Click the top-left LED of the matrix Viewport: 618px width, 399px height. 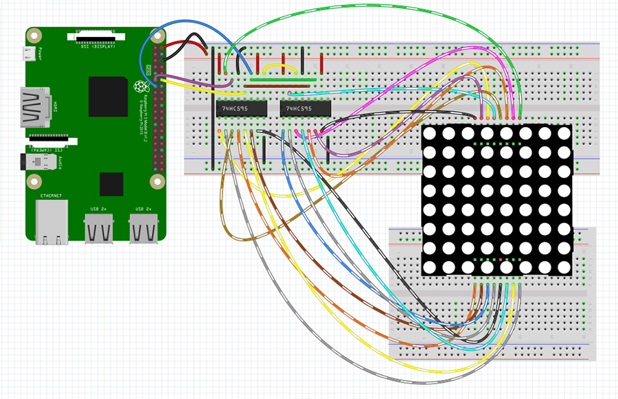430,133
